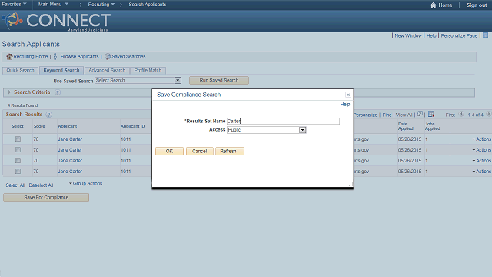492x277 pixels.
Task: Open the Main Menu dropdown
Action: (53, 4)
